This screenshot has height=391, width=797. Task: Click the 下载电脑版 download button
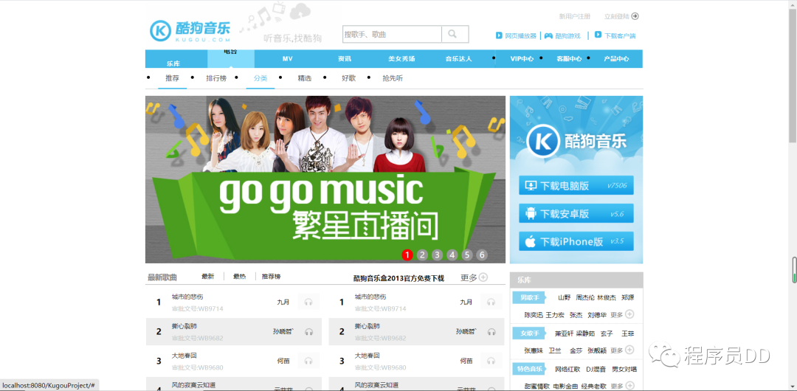pyautogui.click(x=576, y=186)
